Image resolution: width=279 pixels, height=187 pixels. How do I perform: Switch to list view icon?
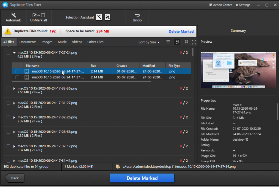click(168, 42)
